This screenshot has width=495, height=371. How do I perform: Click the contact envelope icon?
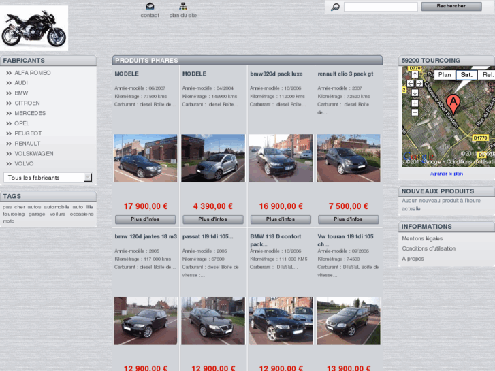click(150, 6)
